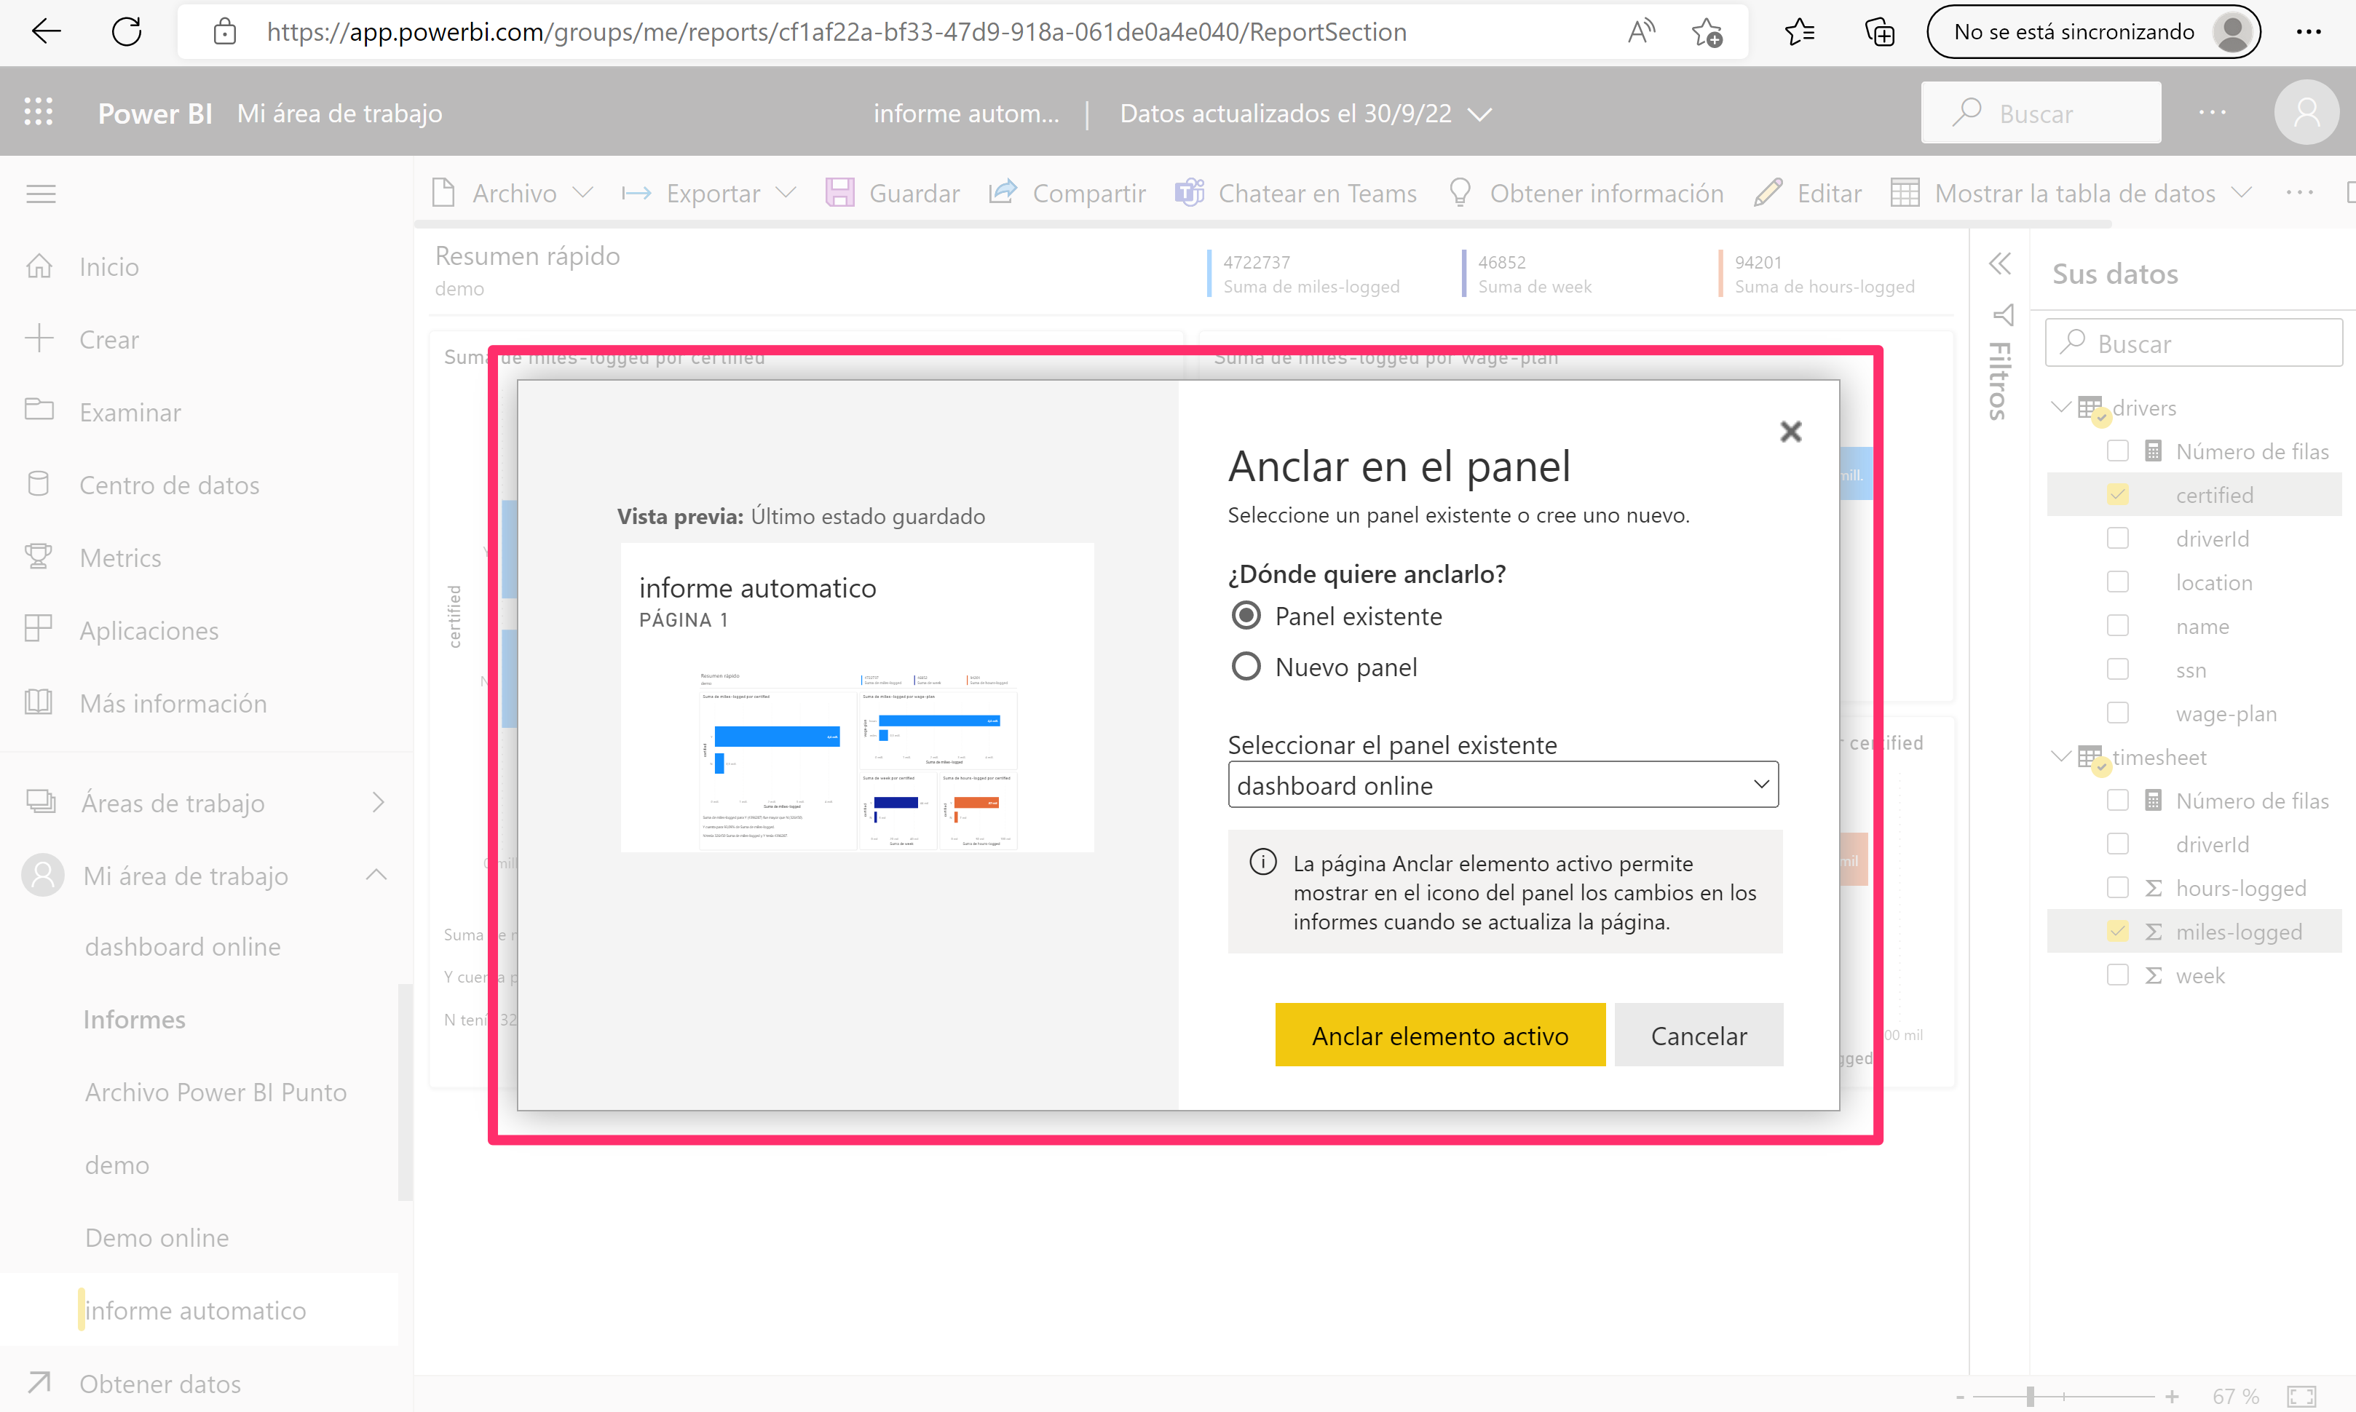Click the browser back arrow
Image resolution: width=2356 pixels, height=1412 pixels.
pyautogui.click(x=46, y=31)
